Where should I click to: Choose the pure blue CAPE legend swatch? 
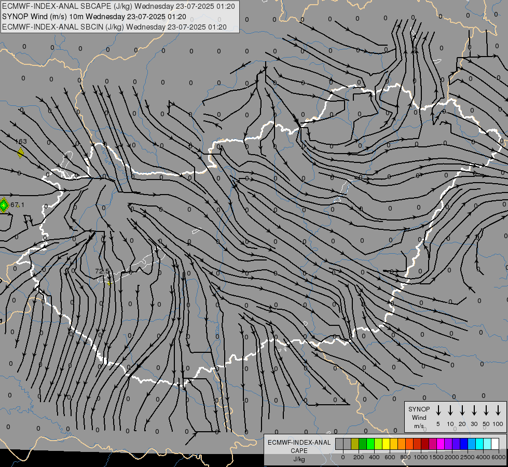coord(463,444)
